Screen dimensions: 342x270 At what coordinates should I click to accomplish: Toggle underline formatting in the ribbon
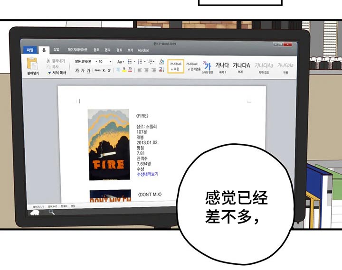click(x=88, y=71)
